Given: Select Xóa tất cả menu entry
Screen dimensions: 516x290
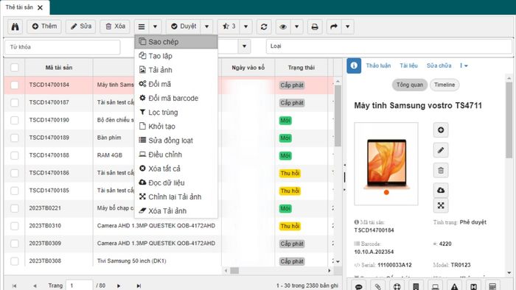Looking at the screenshot, I should (x=176, y=169).
